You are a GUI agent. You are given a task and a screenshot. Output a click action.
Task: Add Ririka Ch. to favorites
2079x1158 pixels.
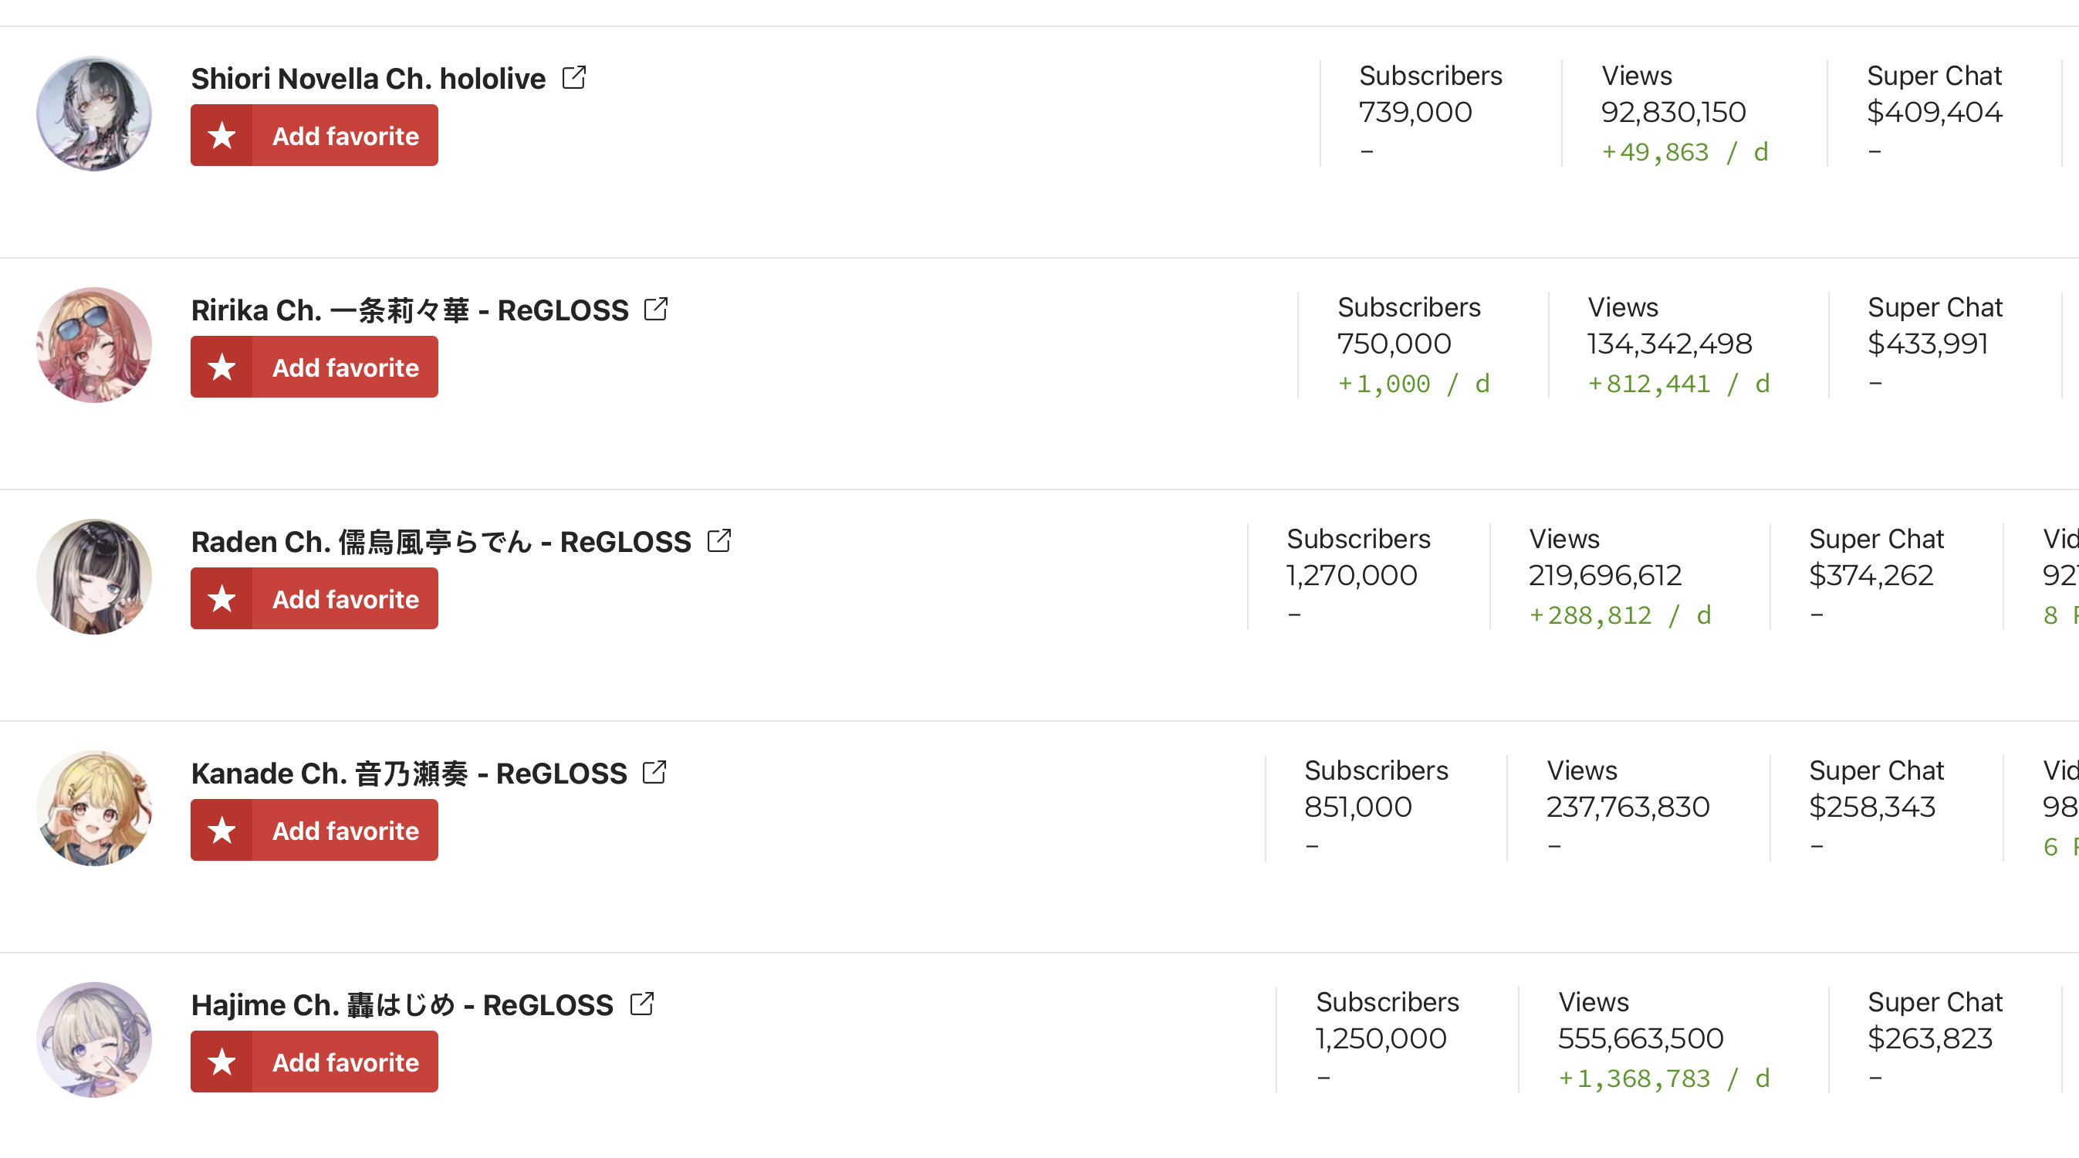click(314, 367)
